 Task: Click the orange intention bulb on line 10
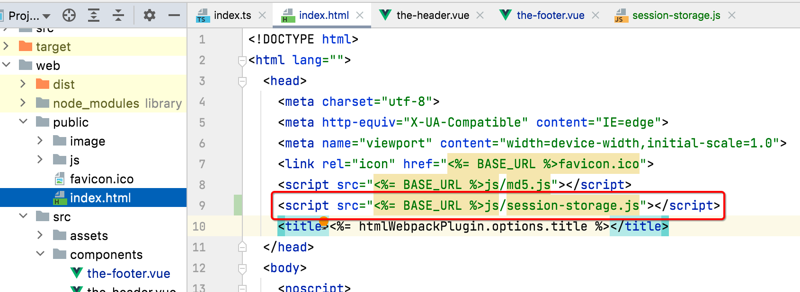[x=324, y=221]
